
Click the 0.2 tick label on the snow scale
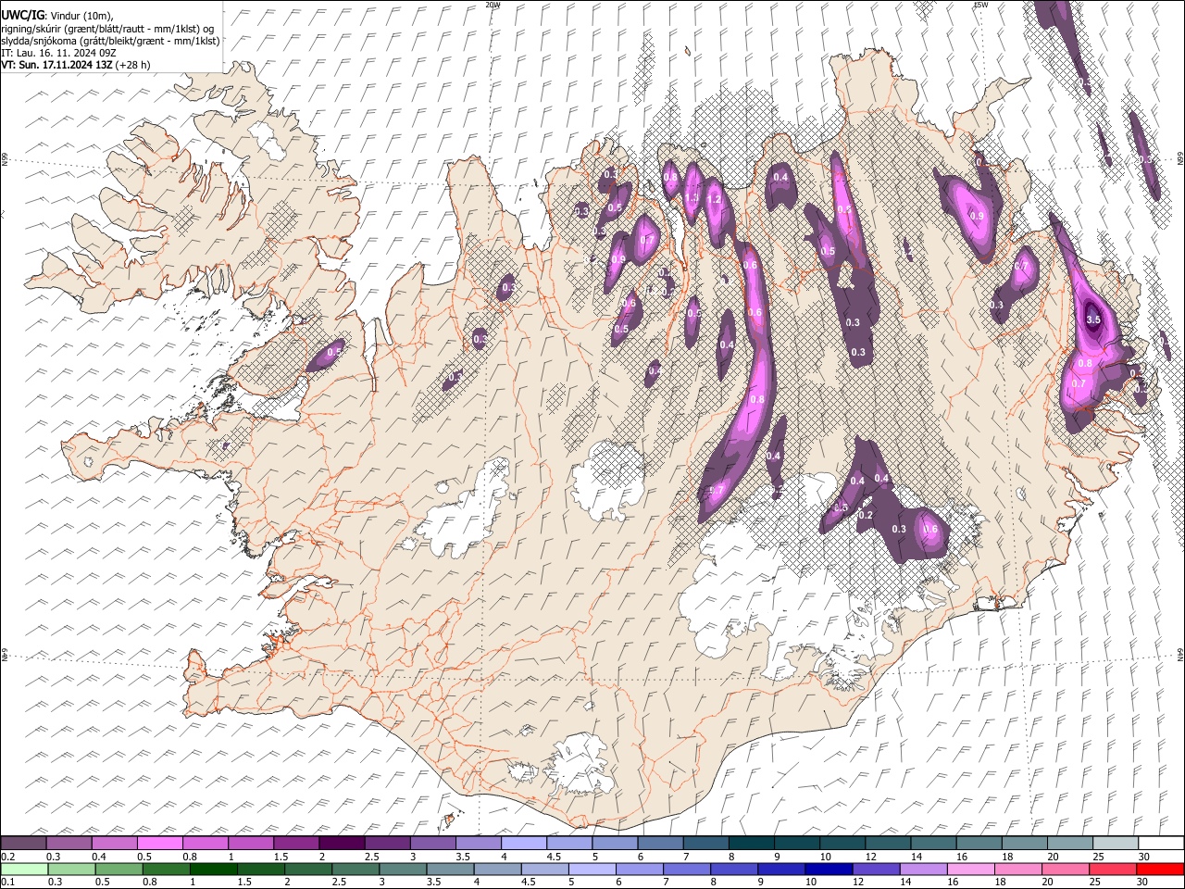[x=7, y=857]
